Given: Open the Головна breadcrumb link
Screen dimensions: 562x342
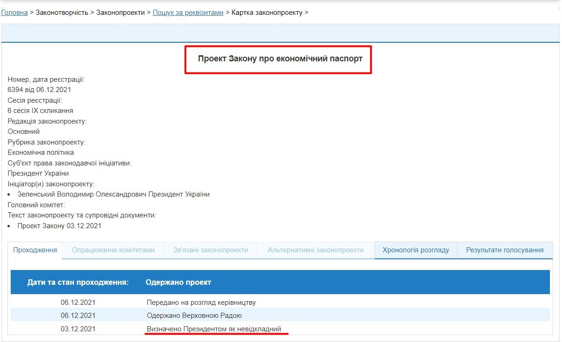Looking at the screenshot, I should point(14,13).
